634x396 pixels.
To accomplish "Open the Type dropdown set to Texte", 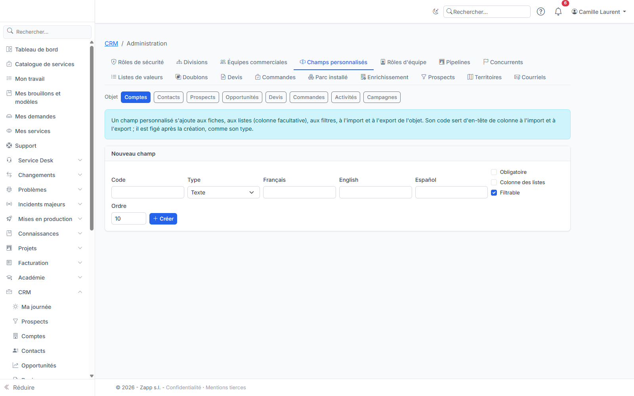I will [223, 192].
